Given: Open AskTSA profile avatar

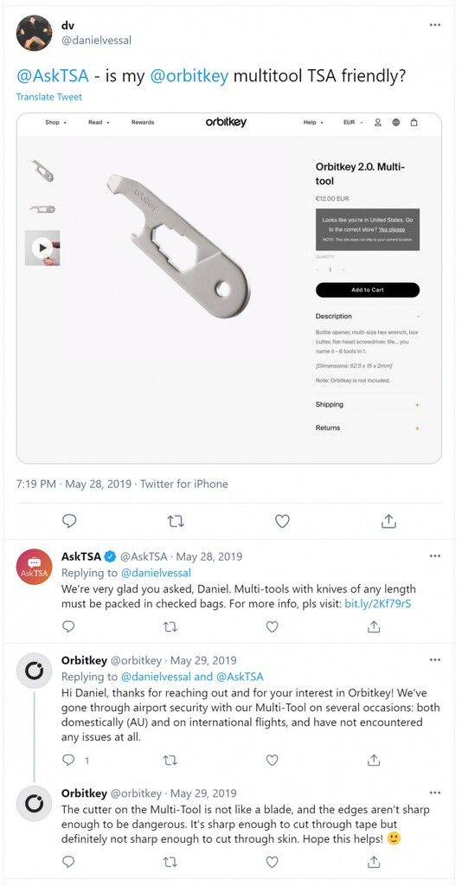Looking at the screenshot, I should point(34,566).
